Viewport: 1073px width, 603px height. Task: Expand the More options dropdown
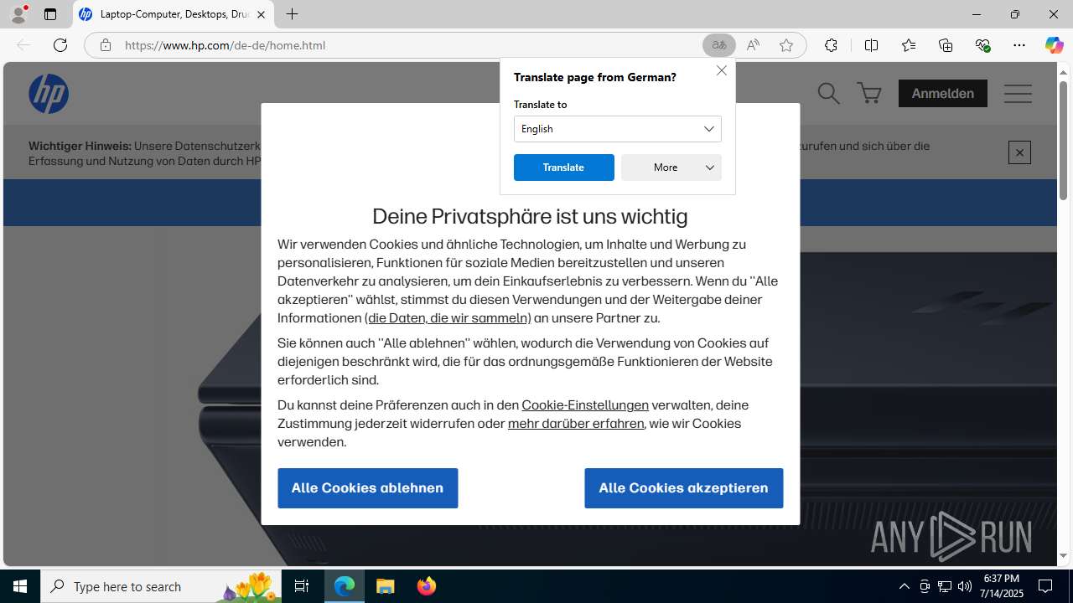coord(671,167)
